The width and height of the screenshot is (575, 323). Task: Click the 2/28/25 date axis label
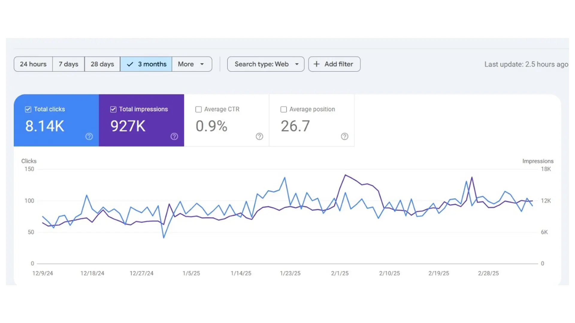coord(488,273)
